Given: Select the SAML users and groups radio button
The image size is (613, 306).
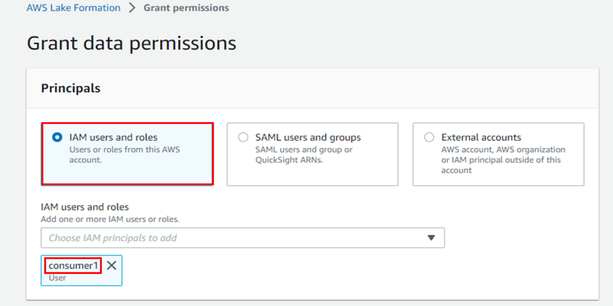Looking at the screenshot, I should 243,137.
